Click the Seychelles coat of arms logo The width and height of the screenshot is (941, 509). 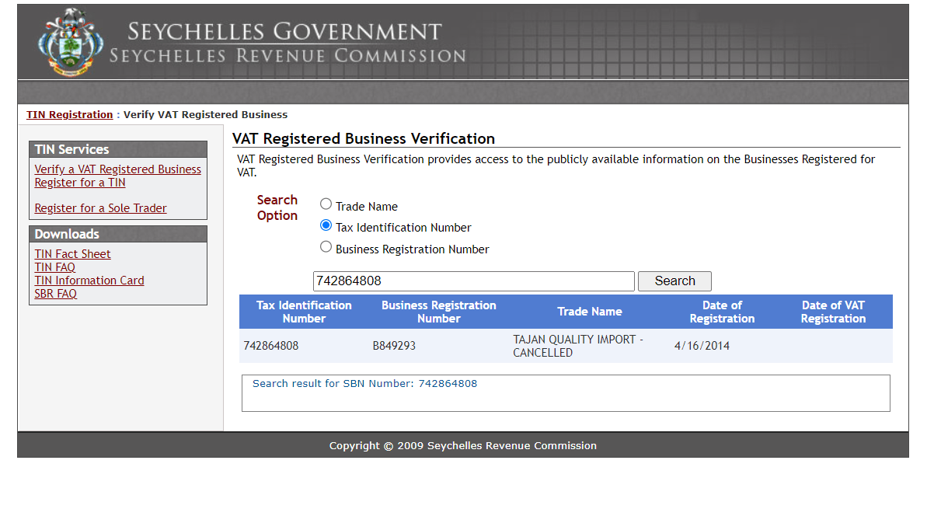[69, 43]
